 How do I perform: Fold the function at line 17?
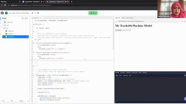coord(34,53)
